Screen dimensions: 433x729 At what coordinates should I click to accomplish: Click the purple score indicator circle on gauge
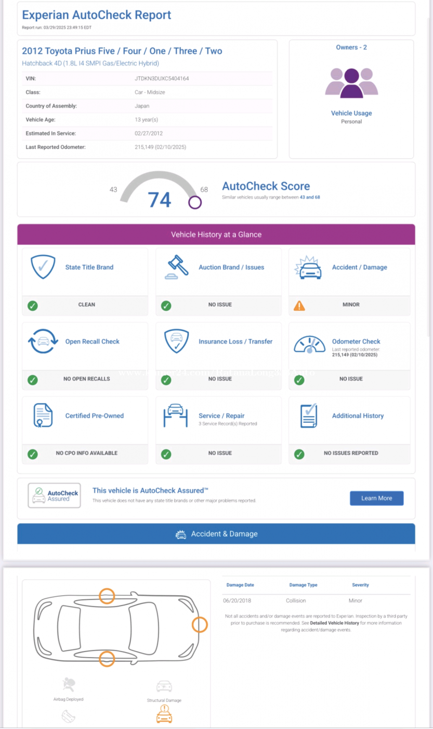[x=195, y=203]
